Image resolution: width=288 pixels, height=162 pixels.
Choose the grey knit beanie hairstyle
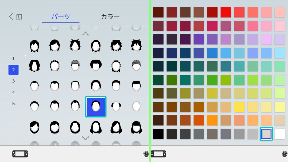(136, 65)
